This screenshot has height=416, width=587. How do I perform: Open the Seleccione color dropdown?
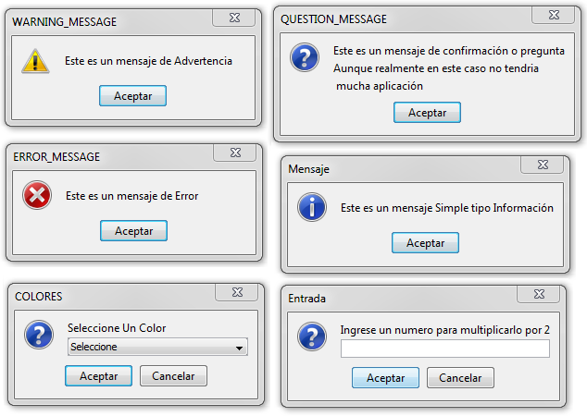coord(158,347)
